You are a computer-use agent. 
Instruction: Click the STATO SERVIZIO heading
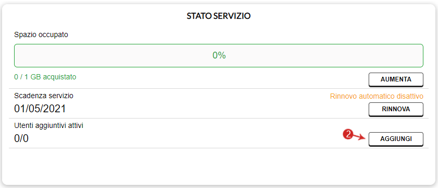[218, 16]
